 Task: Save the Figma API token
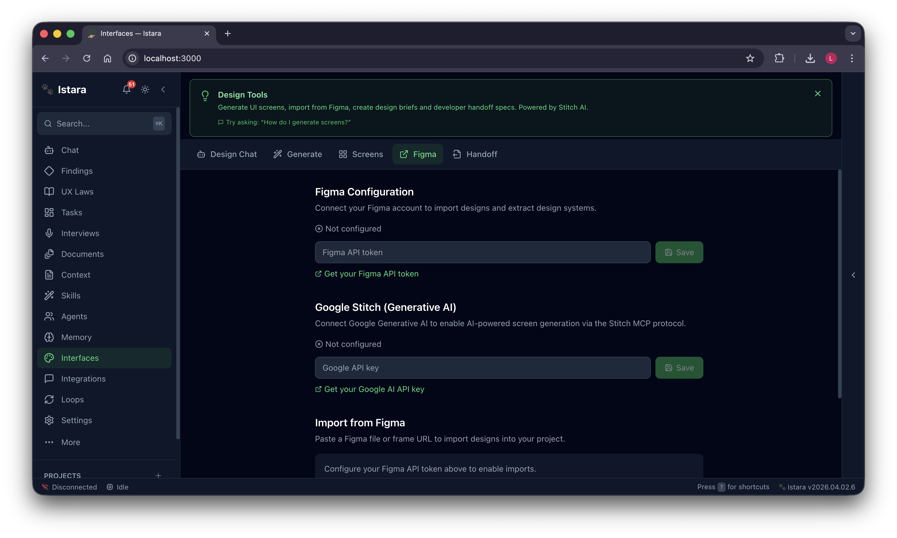[679, 252]
